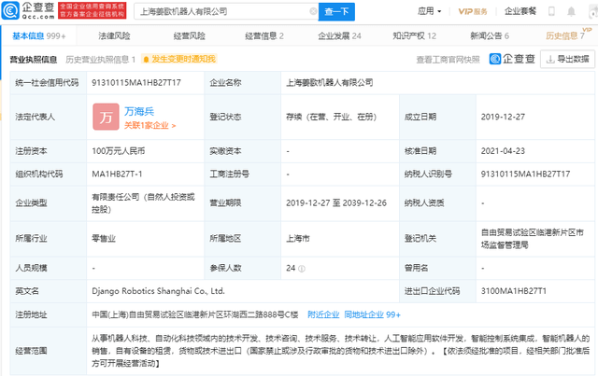The width and height of the screenshot is (598, 376).
Task: Select 进出口企业代码 value 3100MA1HB27T1
Action: coord(513,291)
